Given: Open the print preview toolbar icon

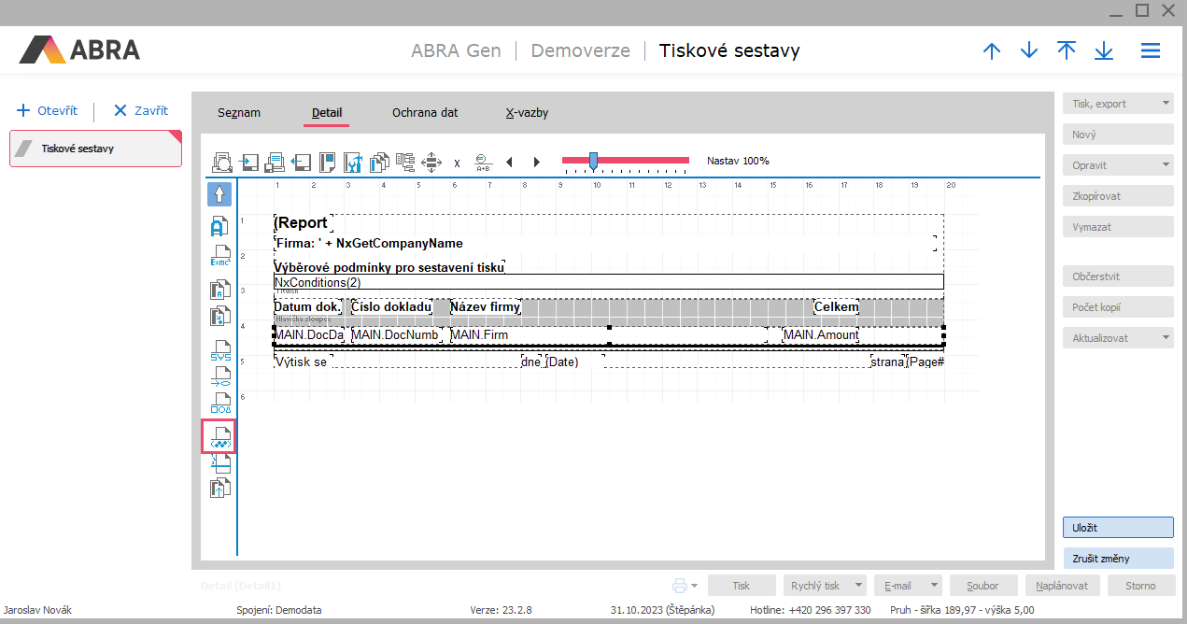Looking at the screenshot, I should [222, 163].
